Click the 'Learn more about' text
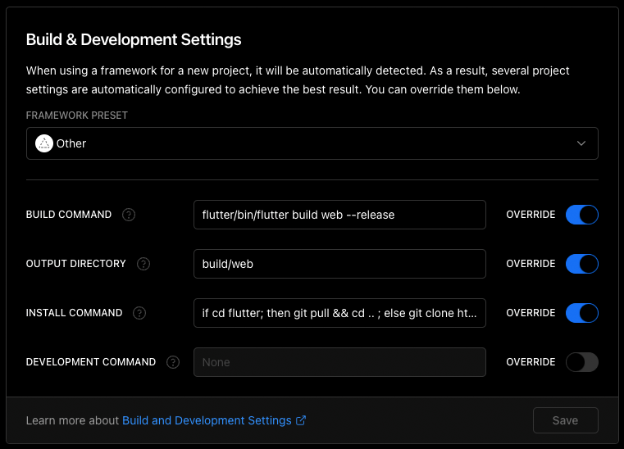Viewport: 624px width, 449px height. coord(72,420)
